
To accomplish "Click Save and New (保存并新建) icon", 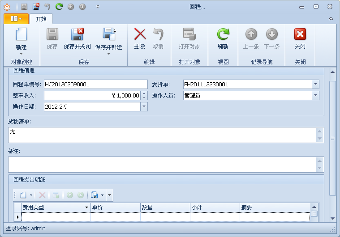I will tap(109, 34).
